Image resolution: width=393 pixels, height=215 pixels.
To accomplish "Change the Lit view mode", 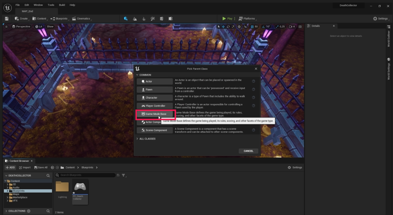I will point(39,26).
